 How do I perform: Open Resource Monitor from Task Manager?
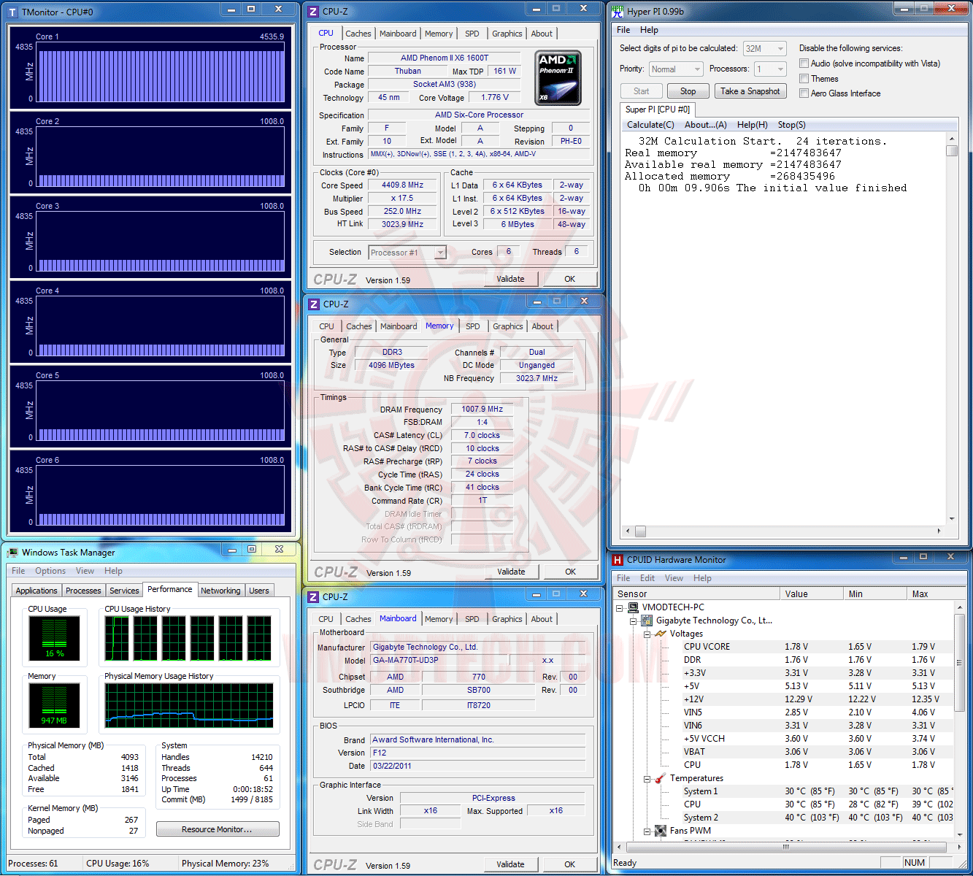click(218, 829)
